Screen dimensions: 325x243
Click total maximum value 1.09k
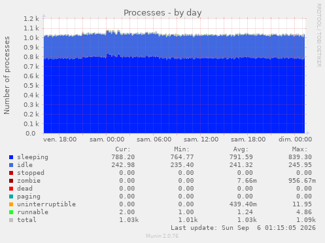(x=306, y=220)
